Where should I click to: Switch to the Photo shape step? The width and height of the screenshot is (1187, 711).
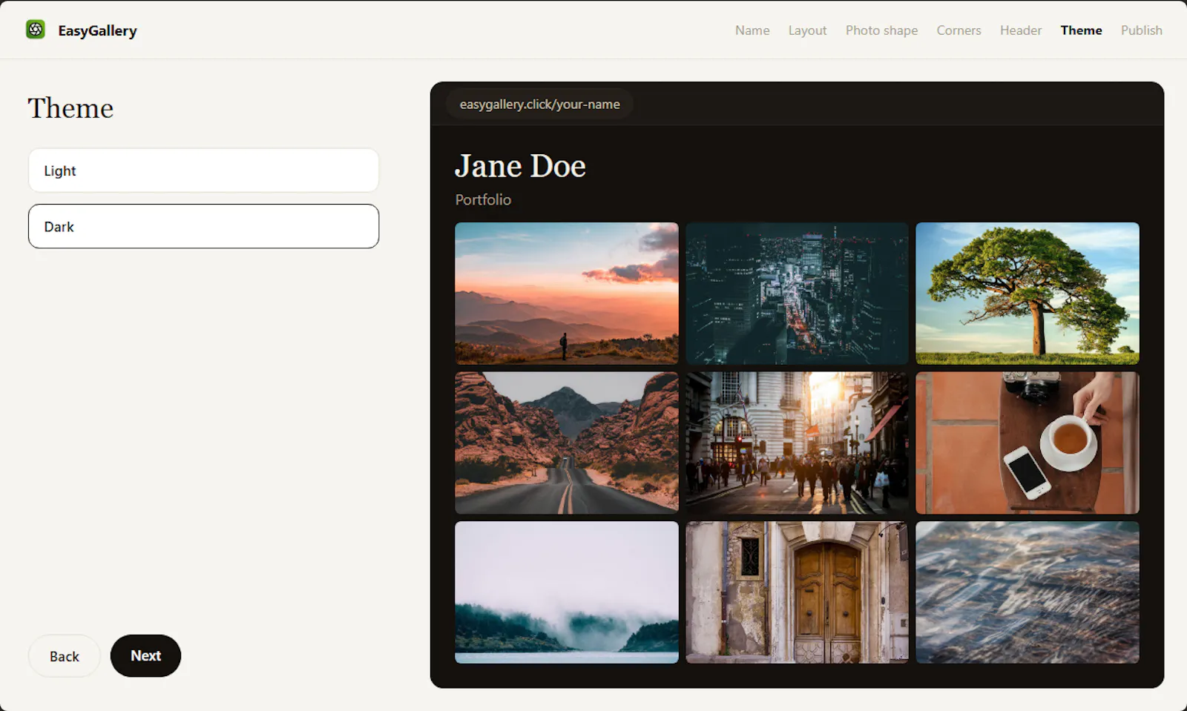click(881, 30)
